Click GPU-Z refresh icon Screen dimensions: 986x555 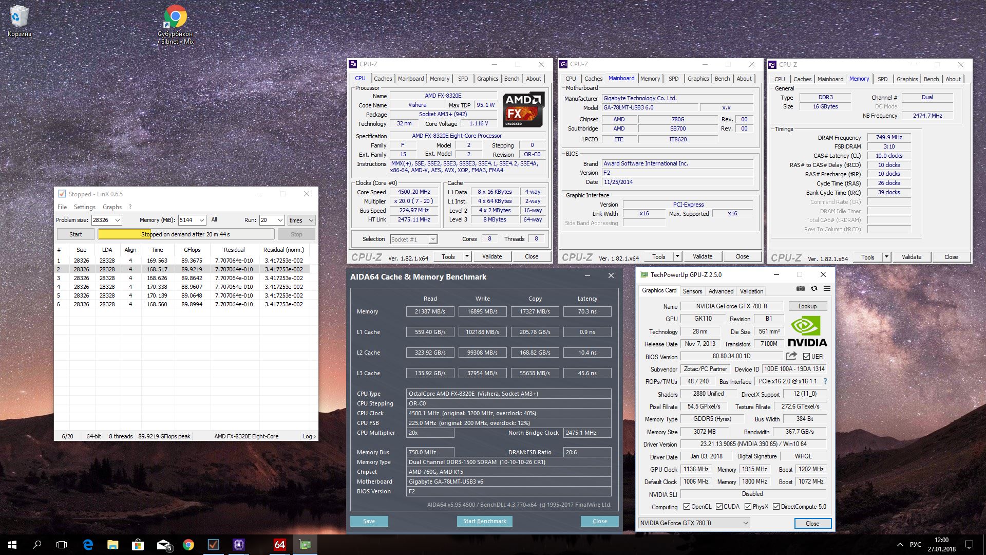(x=814, y=289)
